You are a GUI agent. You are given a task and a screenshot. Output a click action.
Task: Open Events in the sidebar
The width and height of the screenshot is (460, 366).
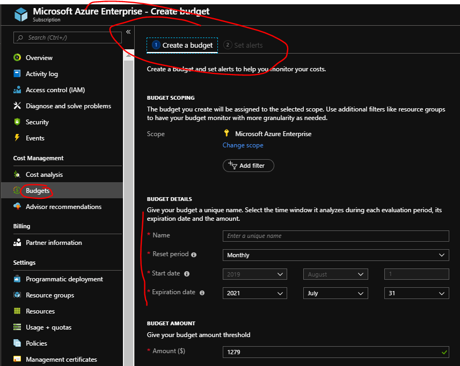click(x=35, y=138)
